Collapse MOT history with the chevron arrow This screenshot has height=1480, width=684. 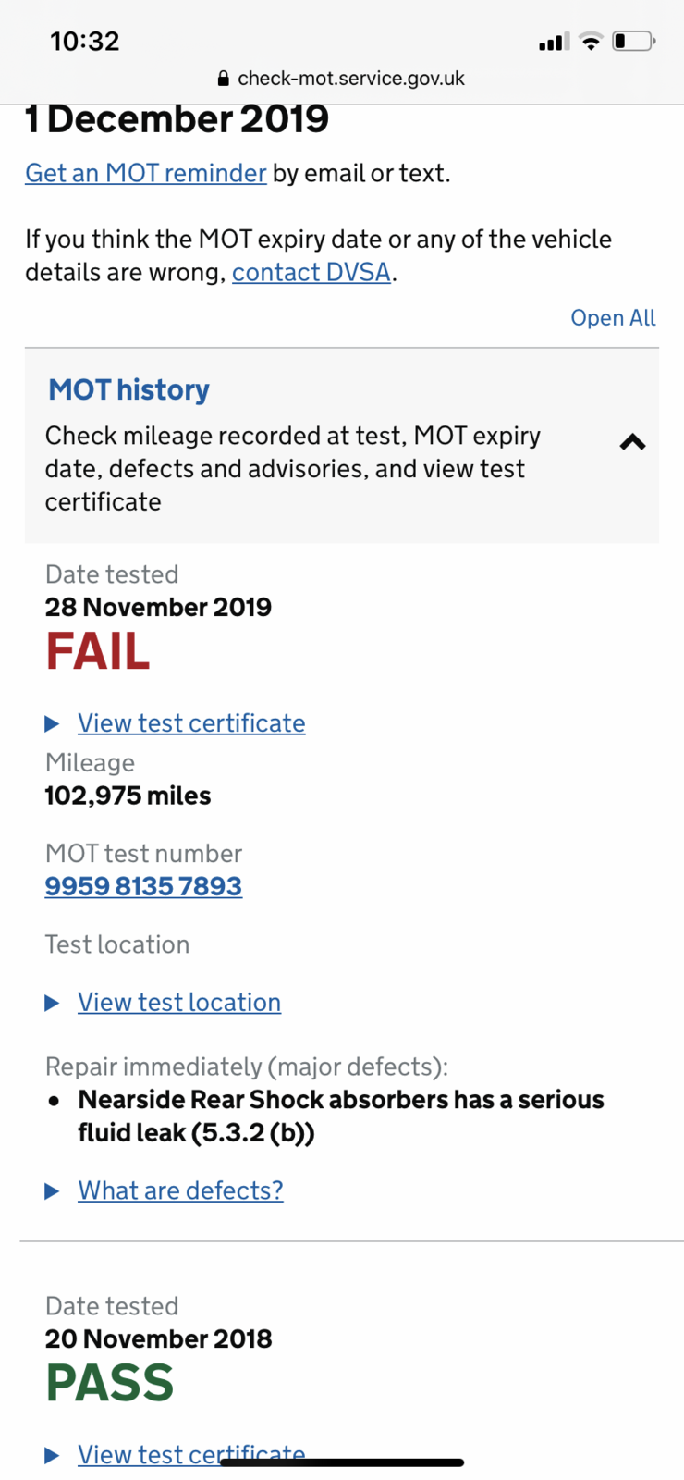tap(632, 442)
